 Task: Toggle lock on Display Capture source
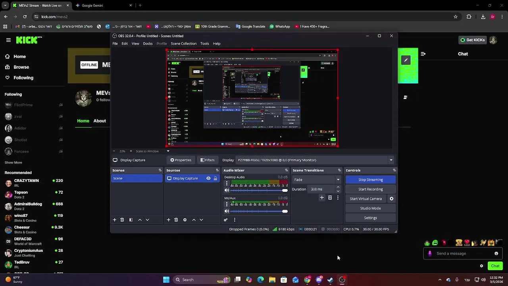tap(216, 178)
